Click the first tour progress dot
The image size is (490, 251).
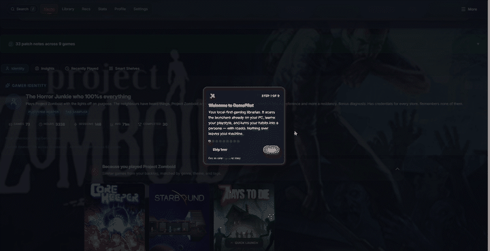pos(210,141)
